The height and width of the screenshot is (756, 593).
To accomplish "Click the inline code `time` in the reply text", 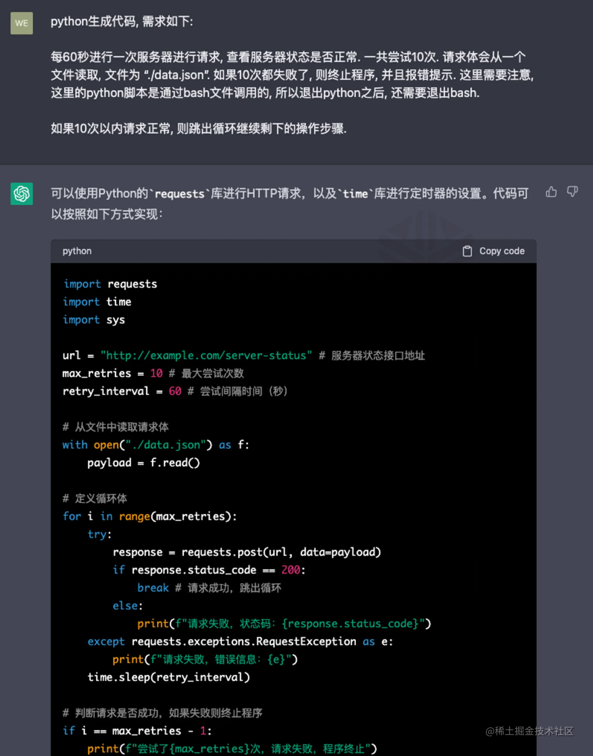I will pos(355,193).
